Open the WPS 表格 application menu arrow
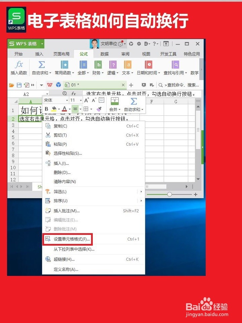Image resolution: width=242 pixels, height=323 pixels. coord(42,44)
